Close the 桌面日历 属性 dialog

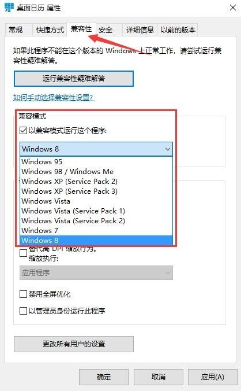point(233,8)
